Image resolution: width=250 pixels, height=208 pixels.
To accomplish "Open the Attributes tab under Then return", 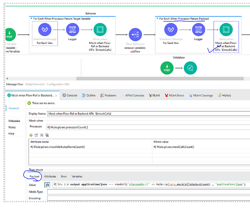I will [x=50, y=176].
